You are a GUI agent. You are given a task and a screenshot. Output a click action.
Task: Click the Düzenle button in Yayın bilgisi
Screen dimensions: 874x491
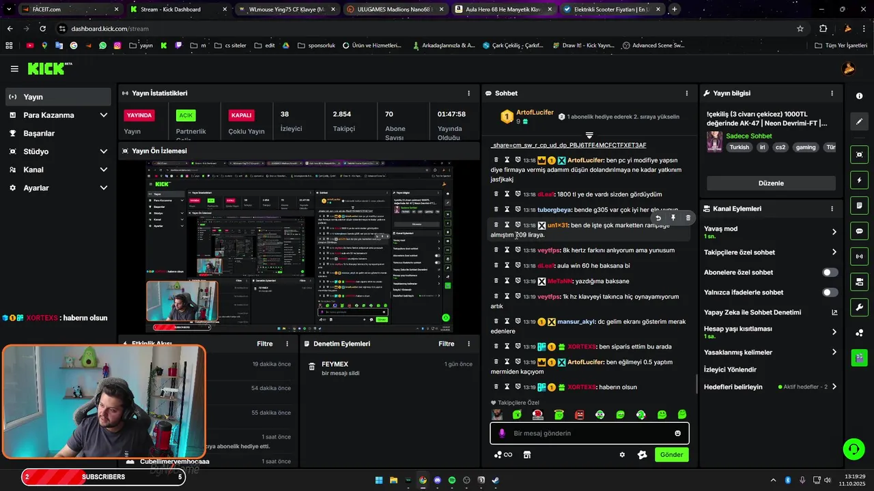[x=771, y=183]
